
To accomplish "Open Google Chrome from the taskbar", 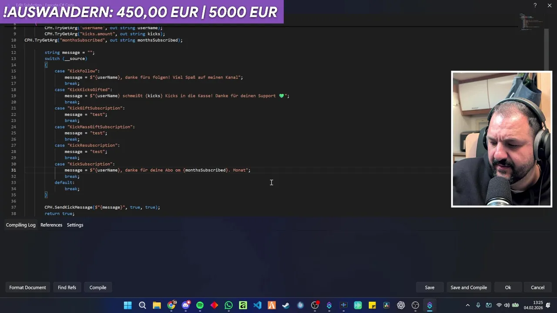I will [171, 305].
